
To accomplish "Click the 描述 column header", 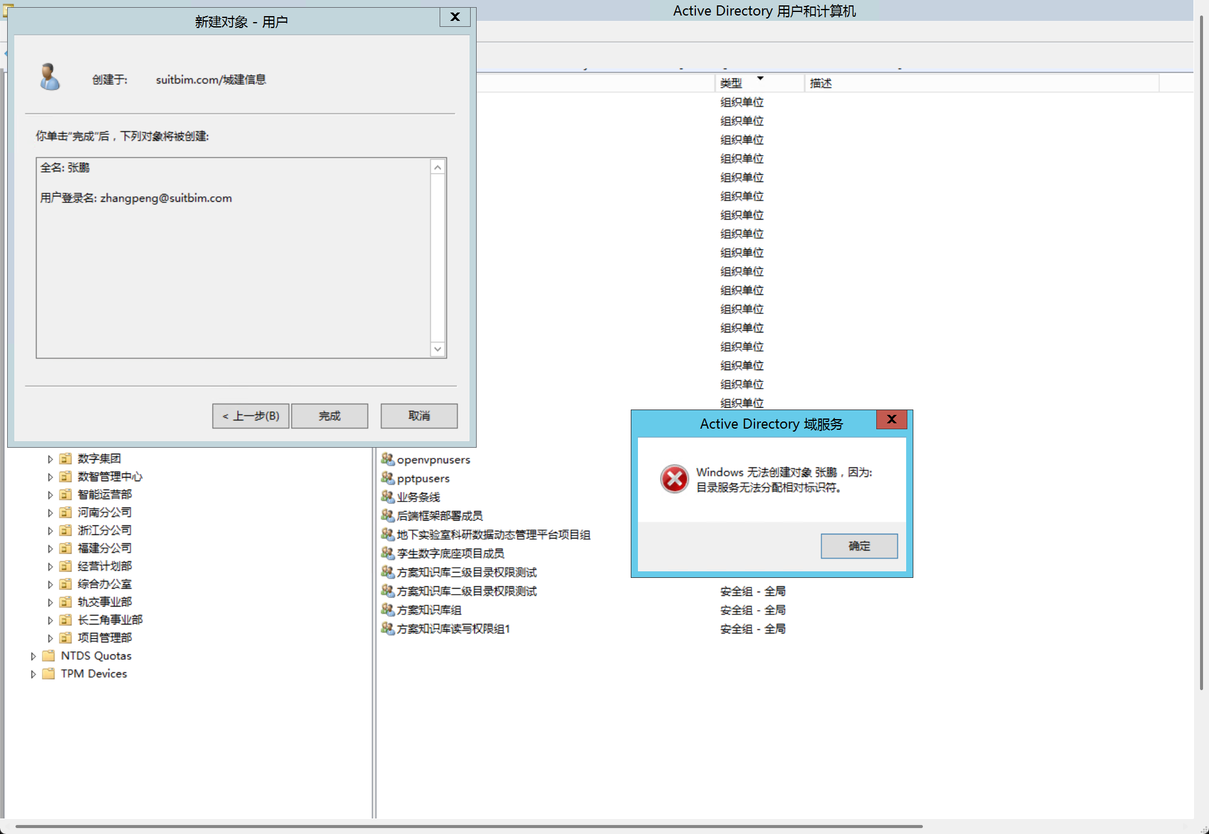I will (x=821, y=83).
